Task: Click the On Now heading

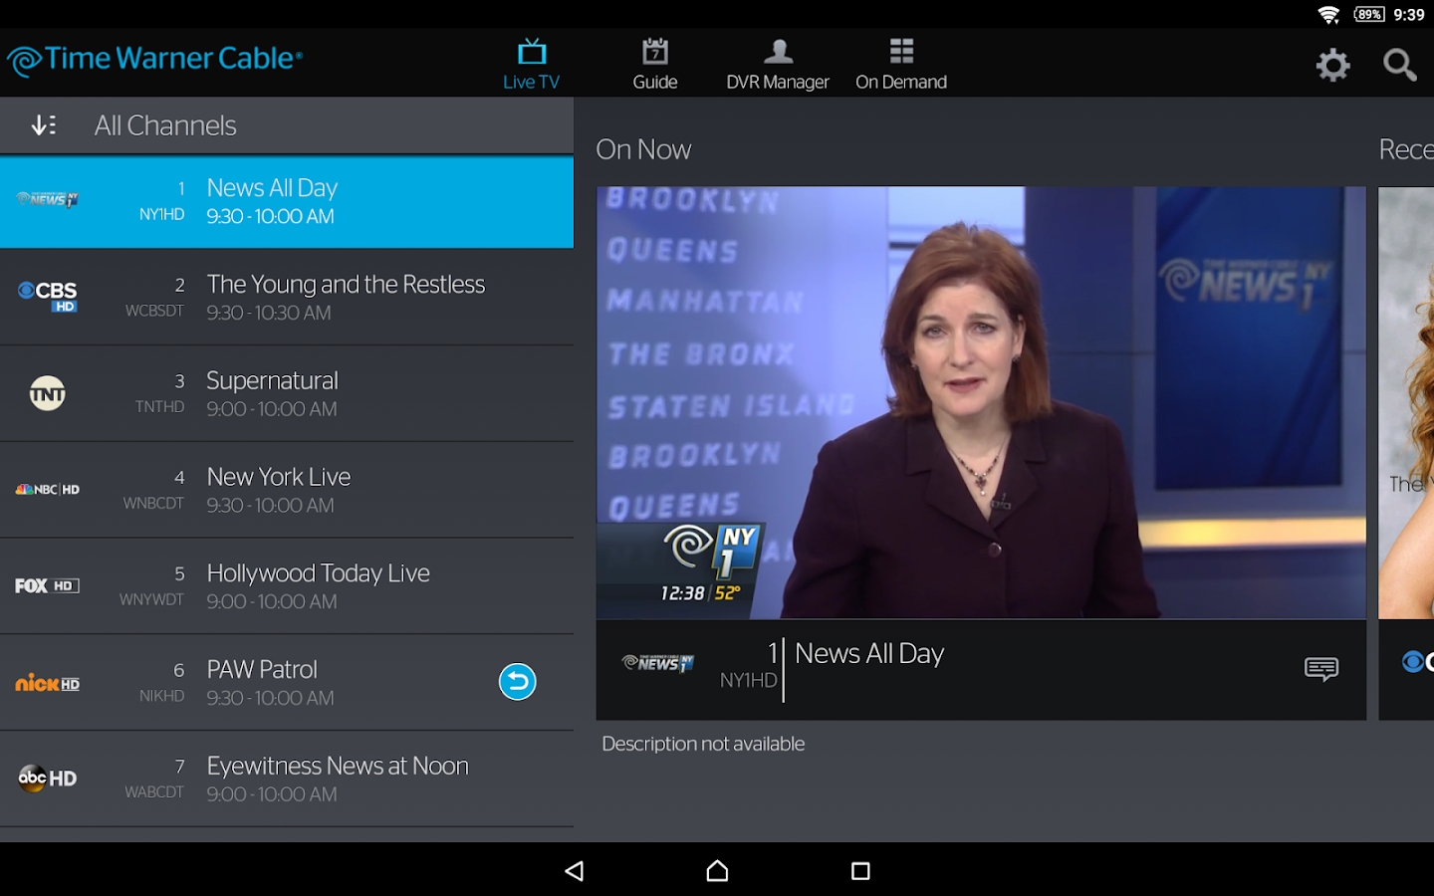Action: pos(643,149)
